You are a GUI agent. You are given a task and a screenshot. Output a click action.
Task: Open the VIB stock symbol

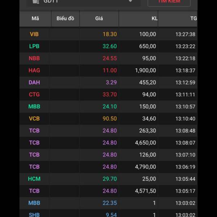[x=34, y=34]
